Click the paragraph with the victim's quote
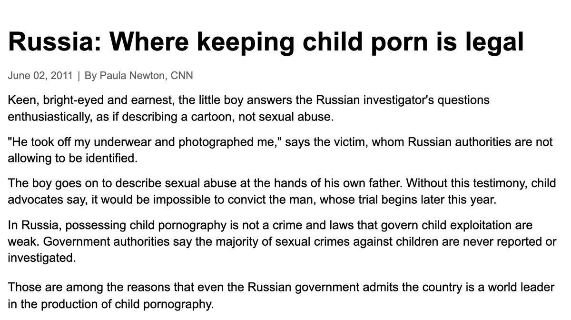571x320 pixels. coord(281,150)
